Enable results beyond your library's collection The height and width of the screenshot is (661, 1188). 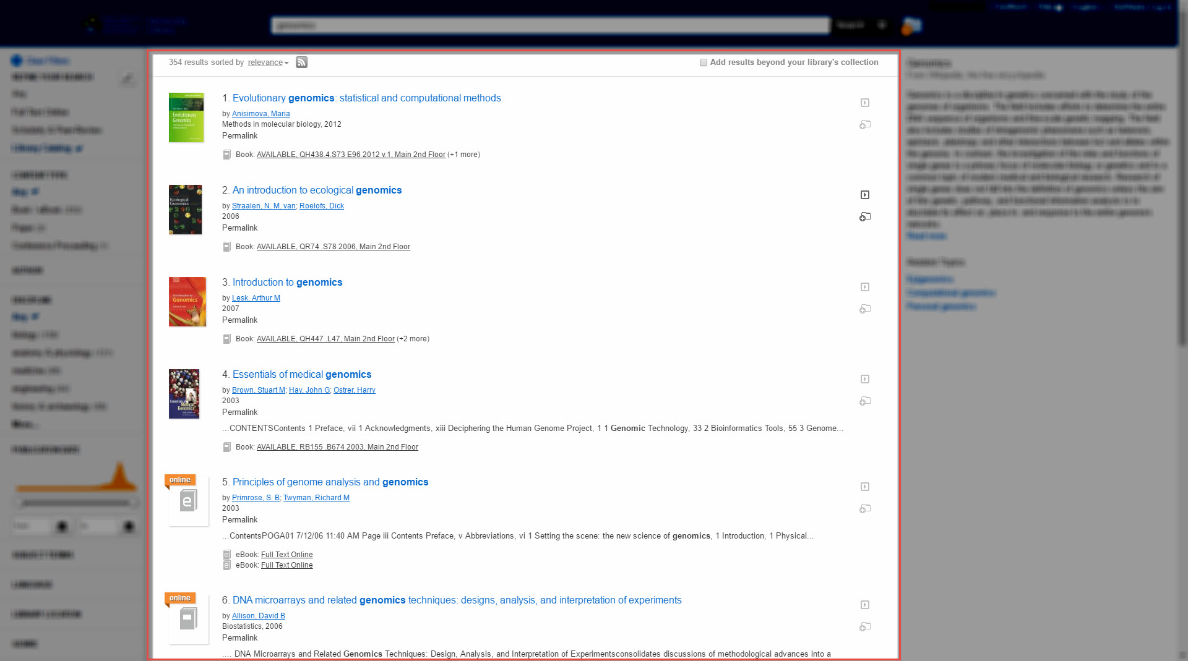(x=703, y=62)
